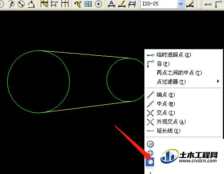Click the ISO-25 style name field
Screen dimensions: 224x174
tap(159, 4)
